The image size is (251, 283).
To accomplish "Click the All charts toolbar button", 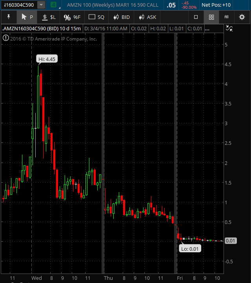I will click(226, 17).
